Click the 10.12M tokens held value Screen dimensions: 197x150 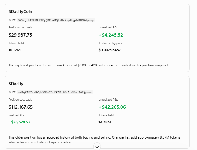14,50
